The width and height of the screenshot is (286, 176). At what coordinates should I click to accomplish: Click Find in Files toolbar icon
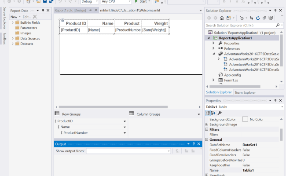point(157,1)
